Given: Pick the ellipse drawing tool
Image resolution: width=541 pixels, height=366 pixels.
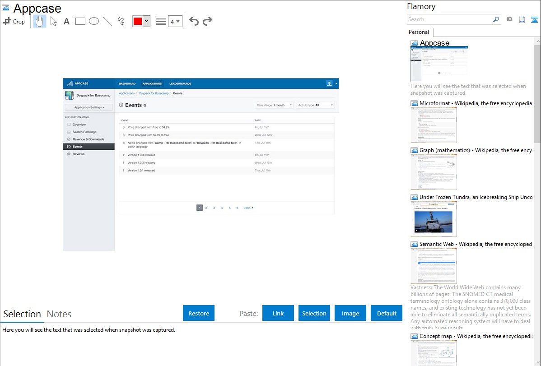Looking at the screenshot, I should pyautogui.click(x=94, y=21).
